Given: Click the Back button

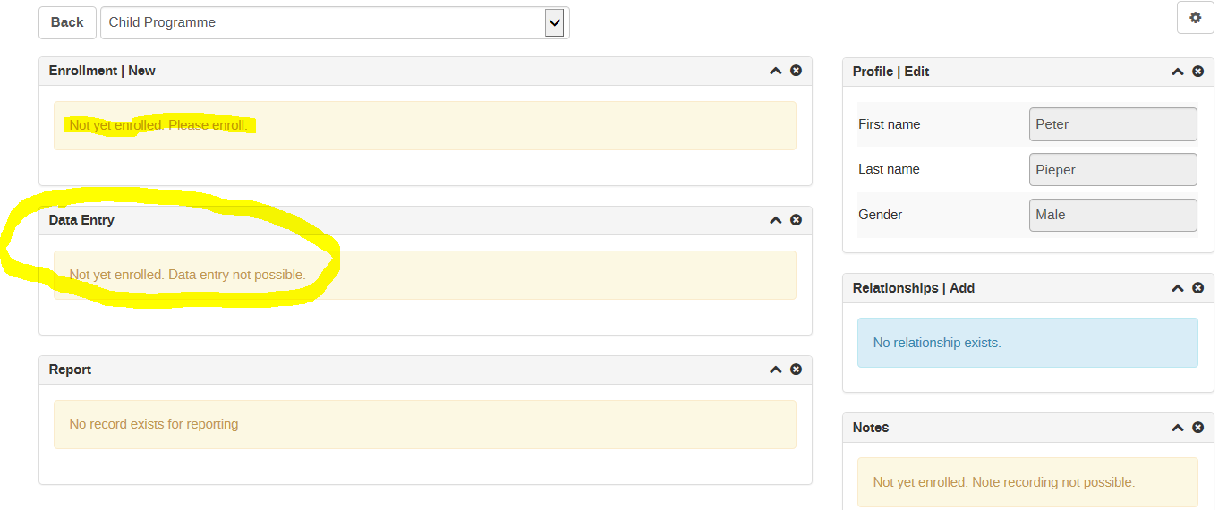Looking at the screenshot, I should click(67, 22).
